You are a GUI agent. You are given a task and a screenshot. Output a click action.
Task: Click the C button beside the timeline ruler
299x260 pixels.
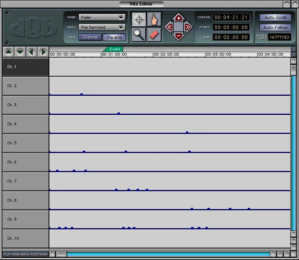click(x=294, y=55)
